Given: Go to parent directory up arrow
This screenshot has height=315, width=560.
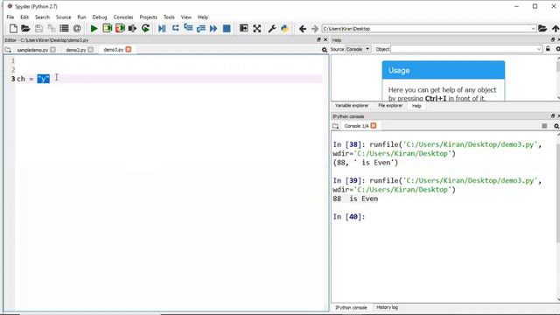Looking at the screenshot, I should [x=556, y=29].
